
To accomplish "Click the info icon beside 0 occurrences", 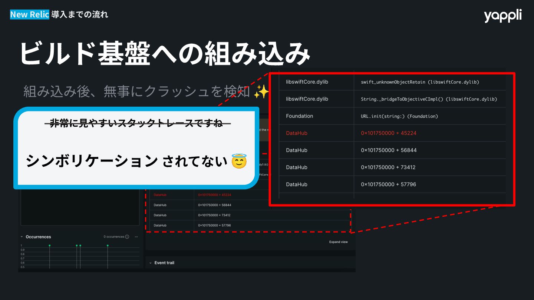I will coord(127,237).
